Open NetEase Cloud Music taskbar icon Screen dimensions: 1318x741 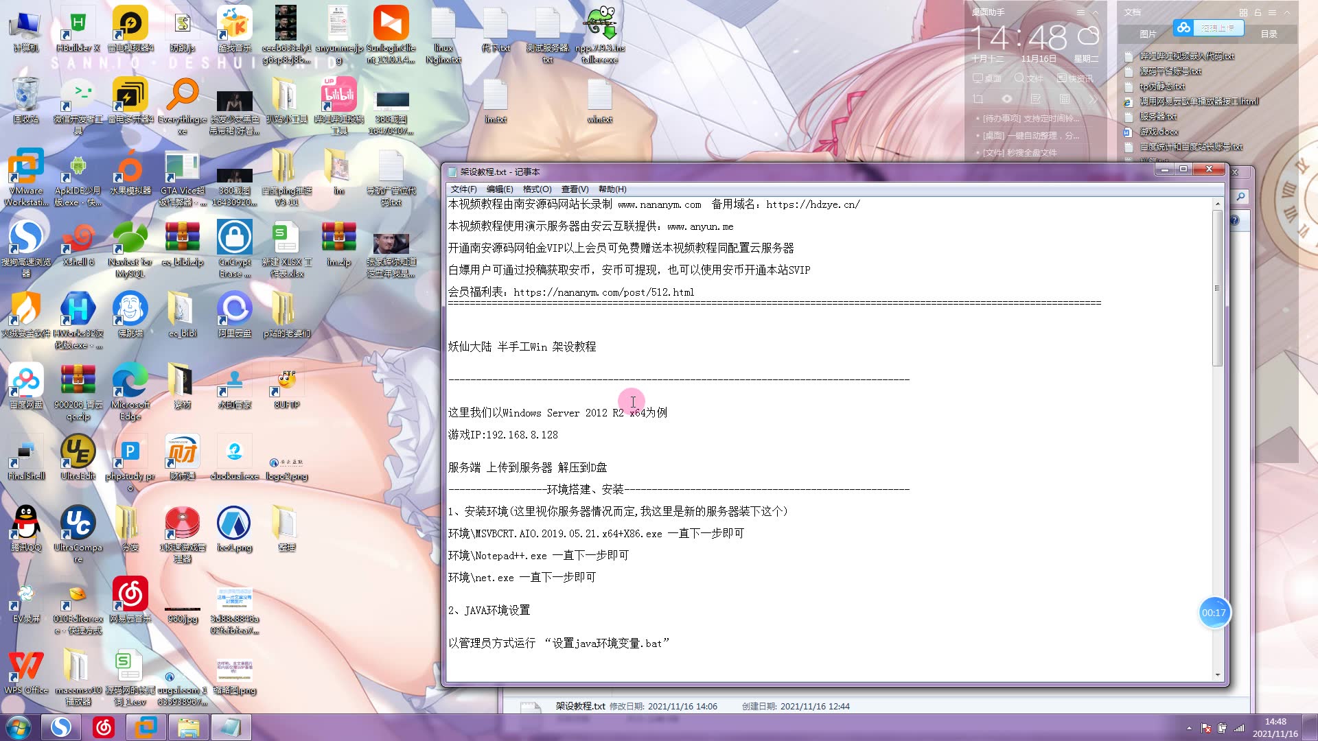[104, 727]
